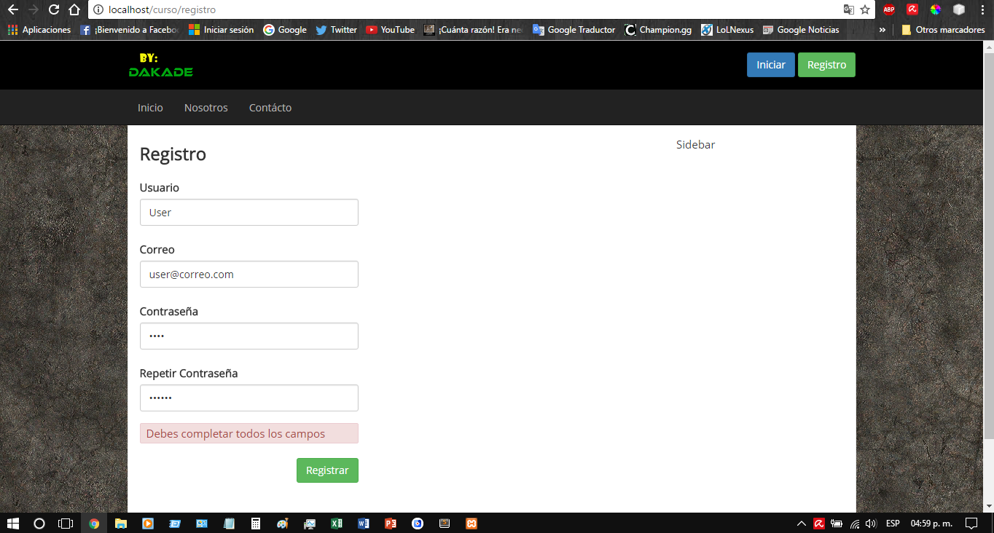994x533 pixels.
Task: Focus the Repetir Contraseña password field
Action: pos(248,398)
